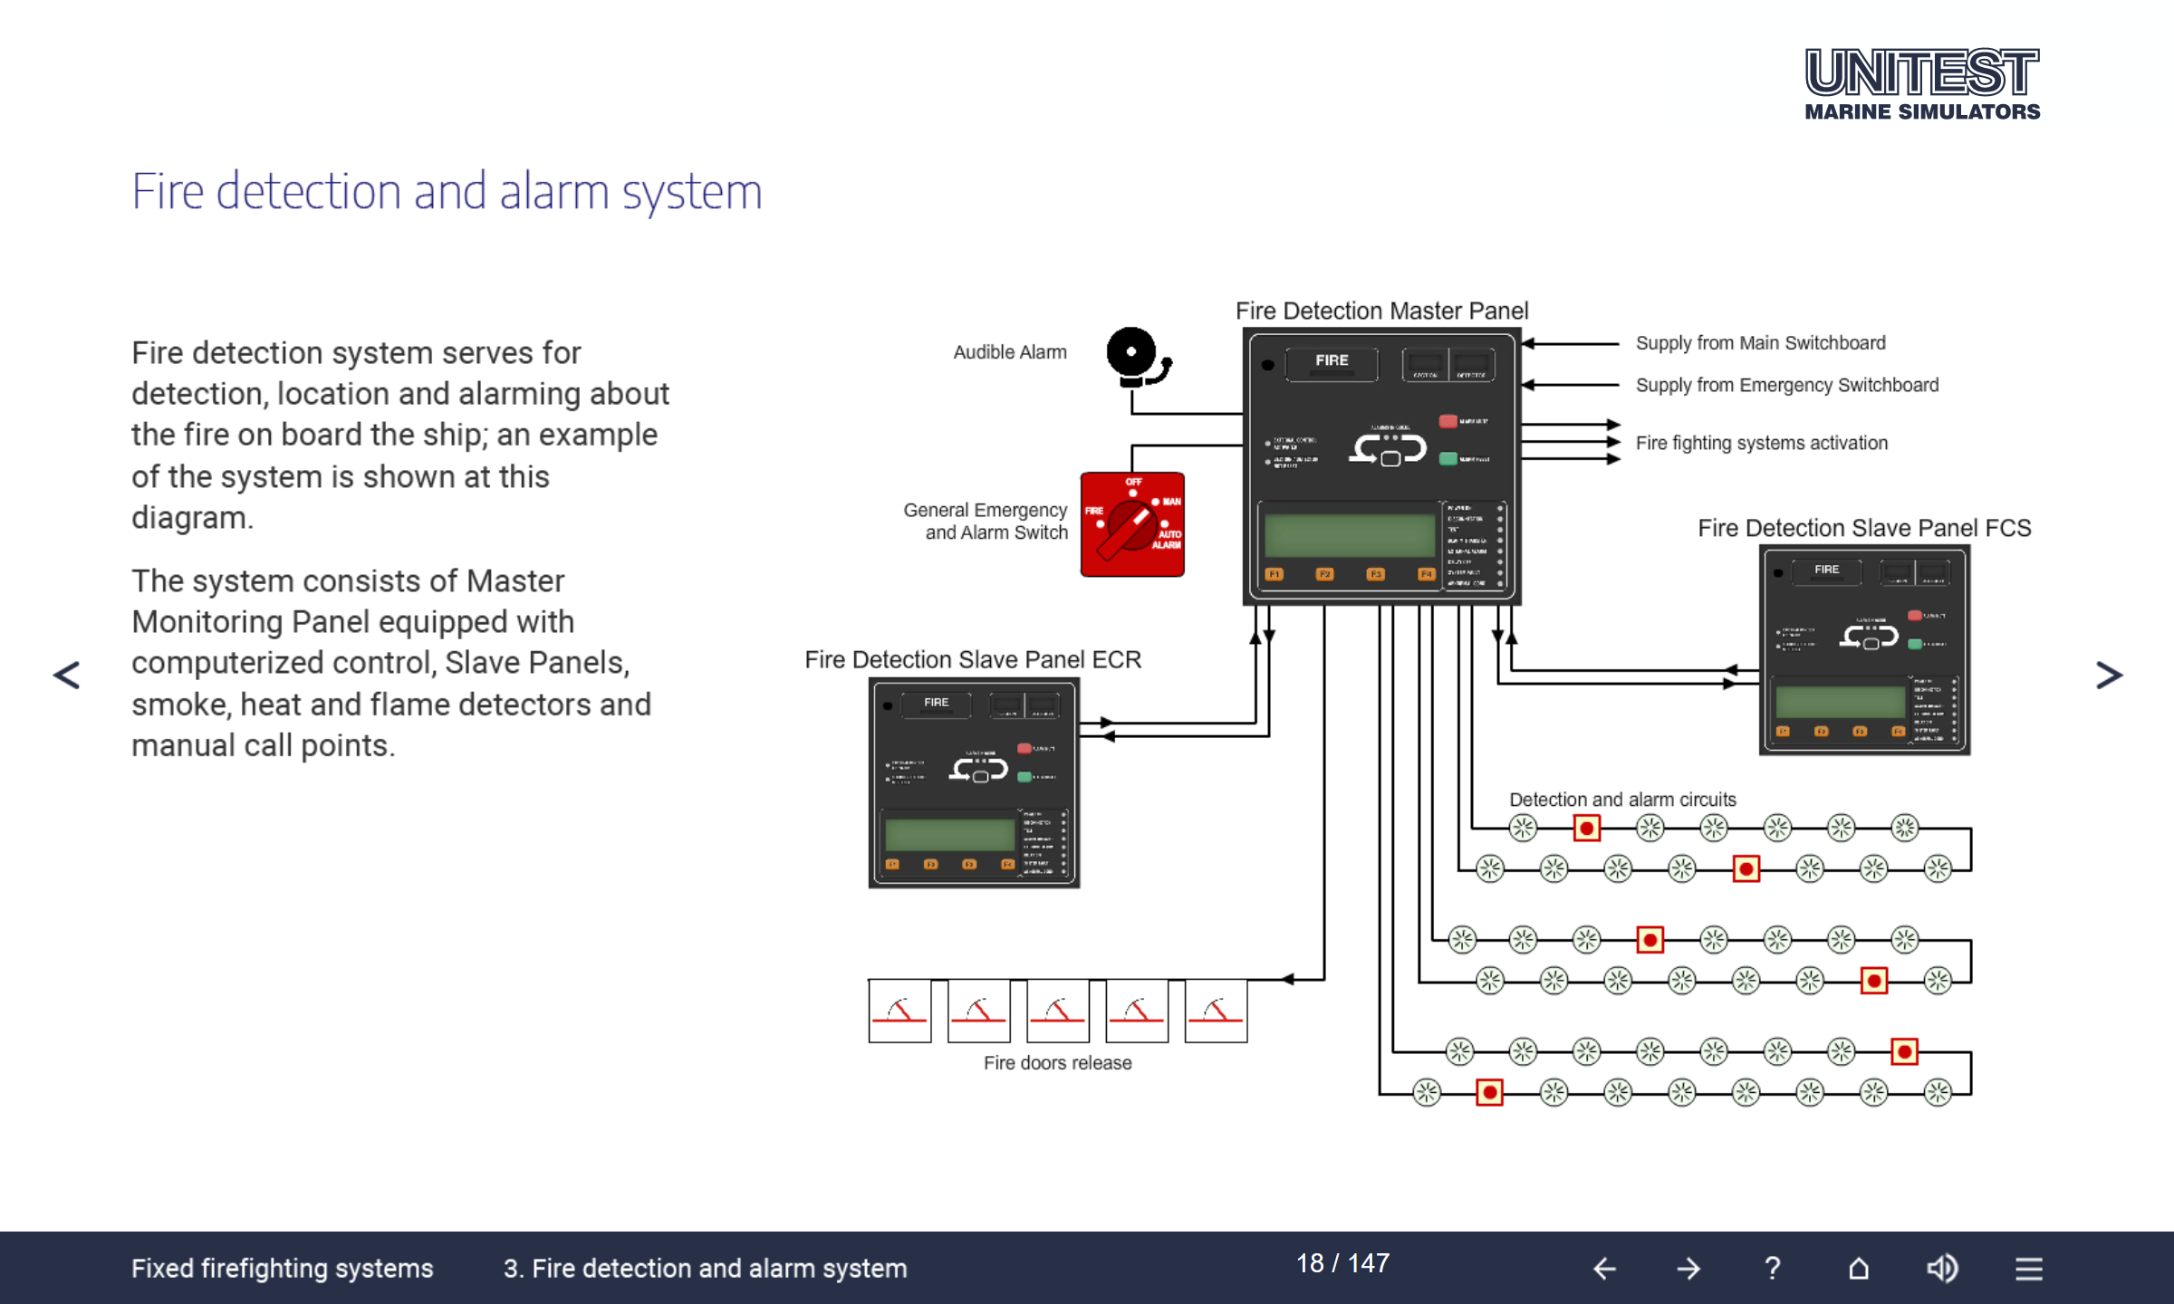Viewport: 2174px width, 1304px height.
Task: Expand previous slide with the large left chevron
Action: tap(64, 674)
